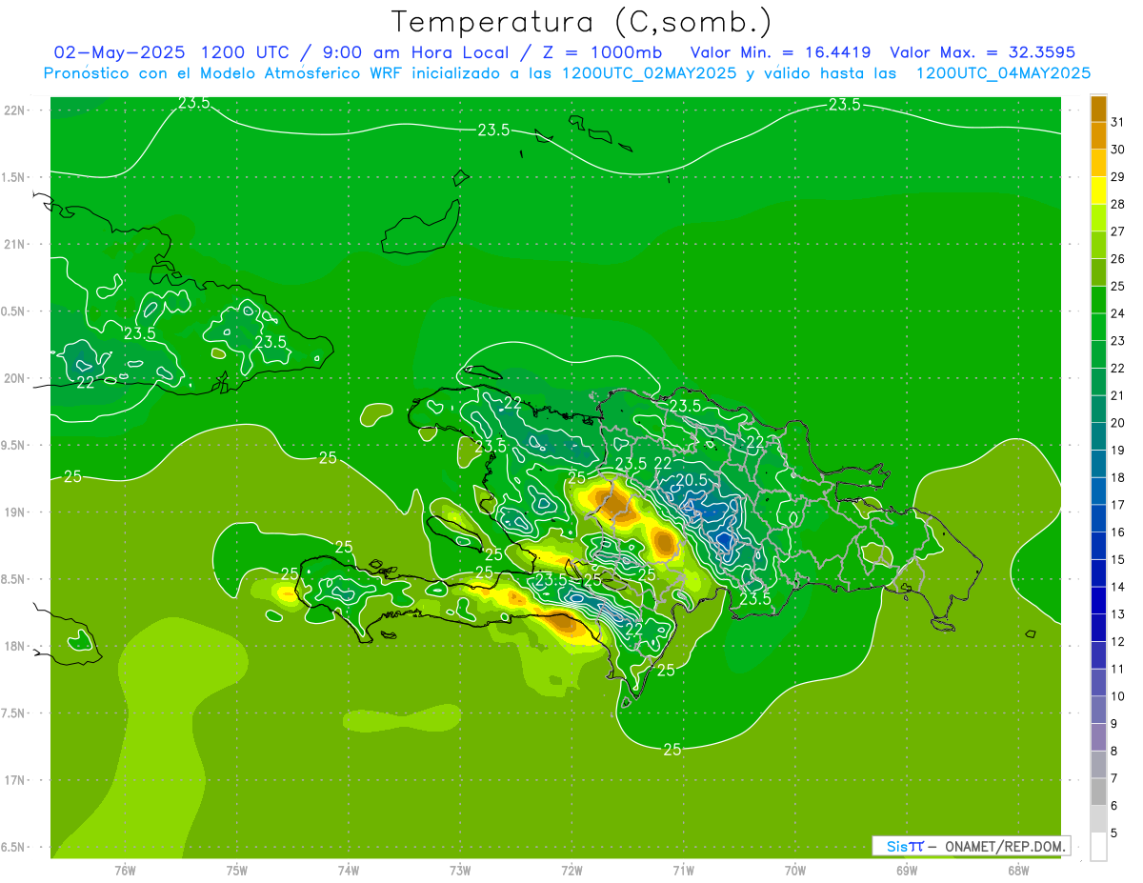
Task: Click the title "Temperatura (C,somb.)"
Action: [x=581, y=21]
